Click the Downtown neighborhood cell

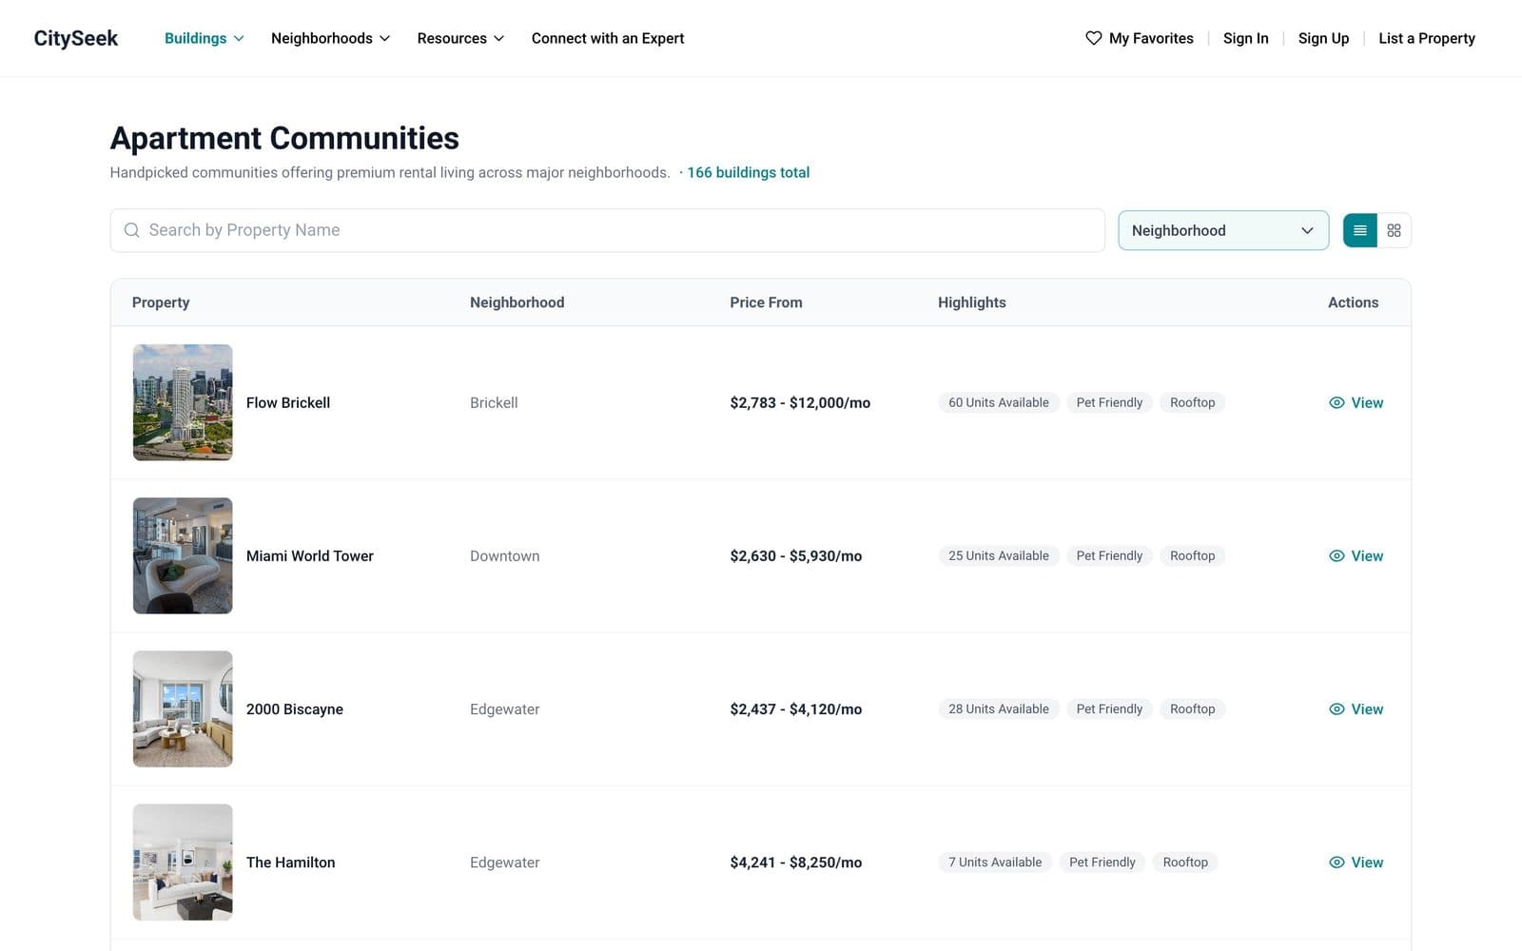pyautogui.click(x=504, y=555)
